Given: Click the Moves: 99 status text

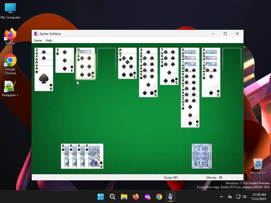Looking at the screenshot, I should click(214, 177).
